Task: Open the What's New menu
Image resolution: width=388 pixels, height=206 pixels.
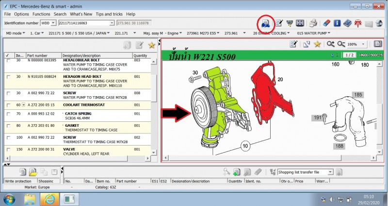Action: (81, 14)
